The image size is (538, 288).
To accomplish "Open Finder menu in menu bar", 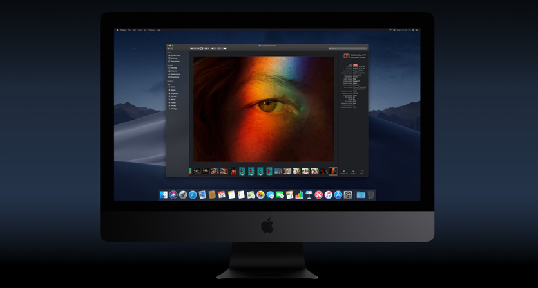I will coord(123,30).
